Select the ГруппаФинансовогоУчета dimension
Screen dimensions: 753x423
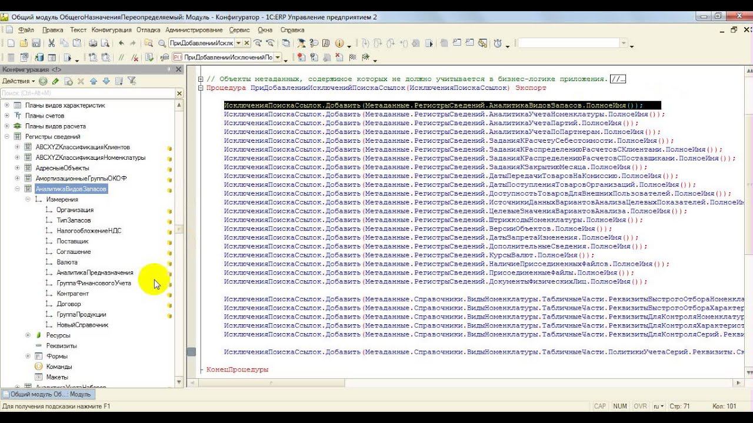tap(94, 283)
